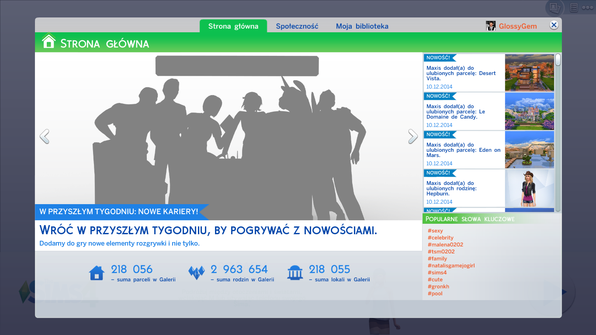Open the Moja biblioteka tab
The image size is (596, 335).
pyautogui.click(x=362, y=26)
